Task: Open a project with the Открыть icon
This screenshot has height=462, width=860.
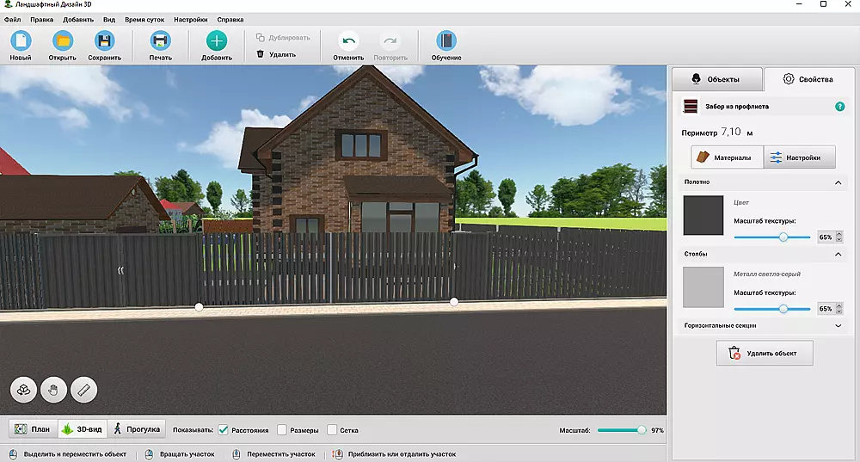Action: 62,41
